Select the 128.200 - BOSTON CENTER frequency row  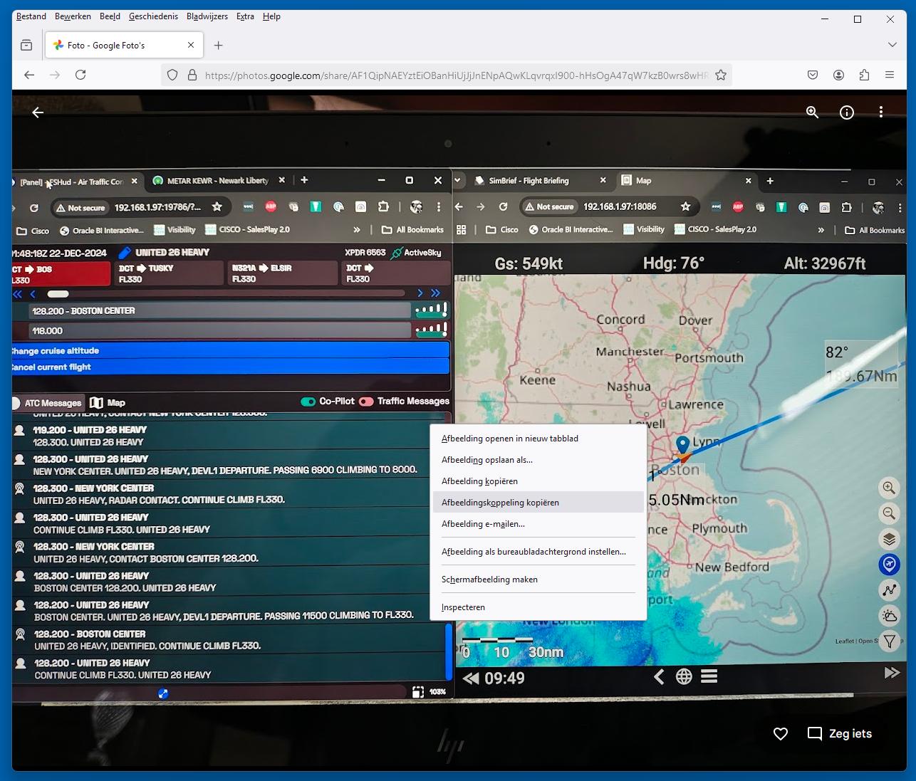[x=220, y=310]
